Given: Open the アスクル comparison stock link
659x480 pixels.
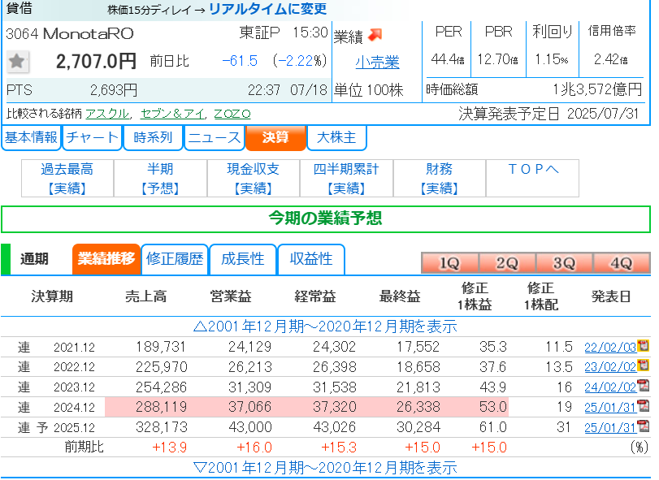Looking at the screenshot, I should [106, 114].
